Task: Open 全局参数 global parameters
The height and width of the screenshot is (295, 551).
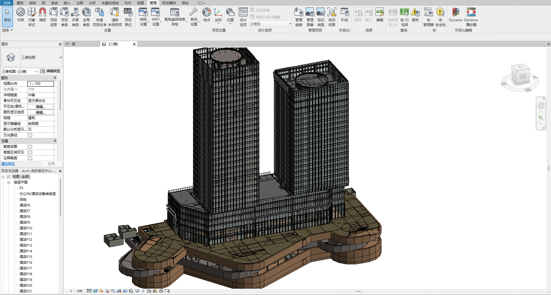Action: click(x=86, y=17)
